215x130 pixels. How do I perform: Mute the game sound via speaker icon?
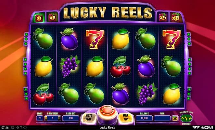[x=17, y=127]
